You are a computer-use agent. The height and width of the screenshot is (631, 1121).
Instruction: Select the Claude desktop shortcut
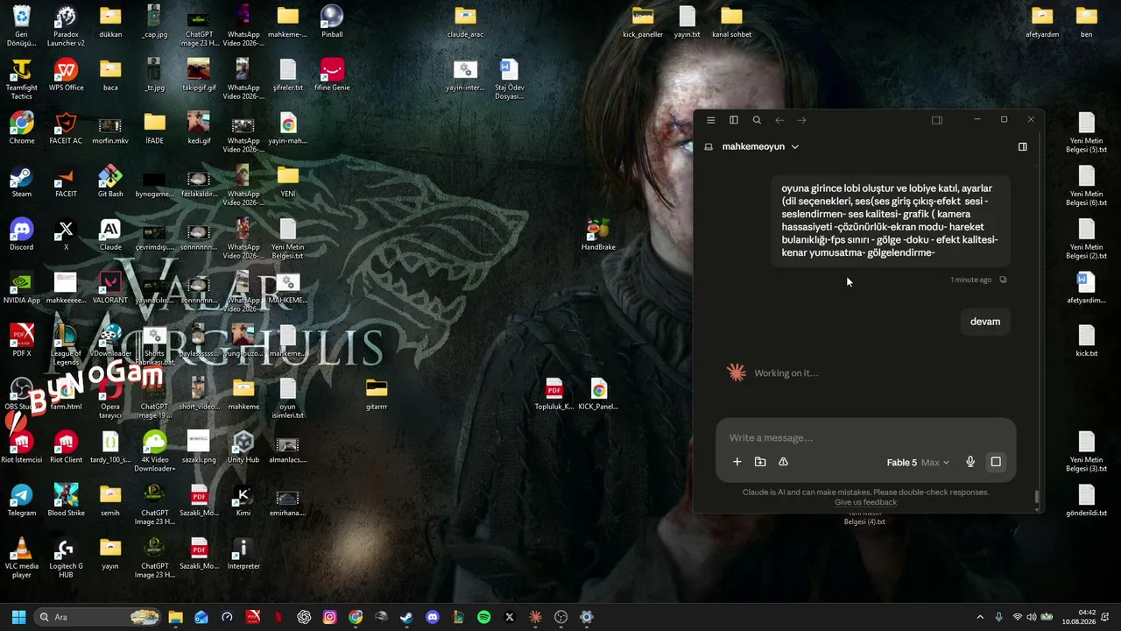(110, 235)
